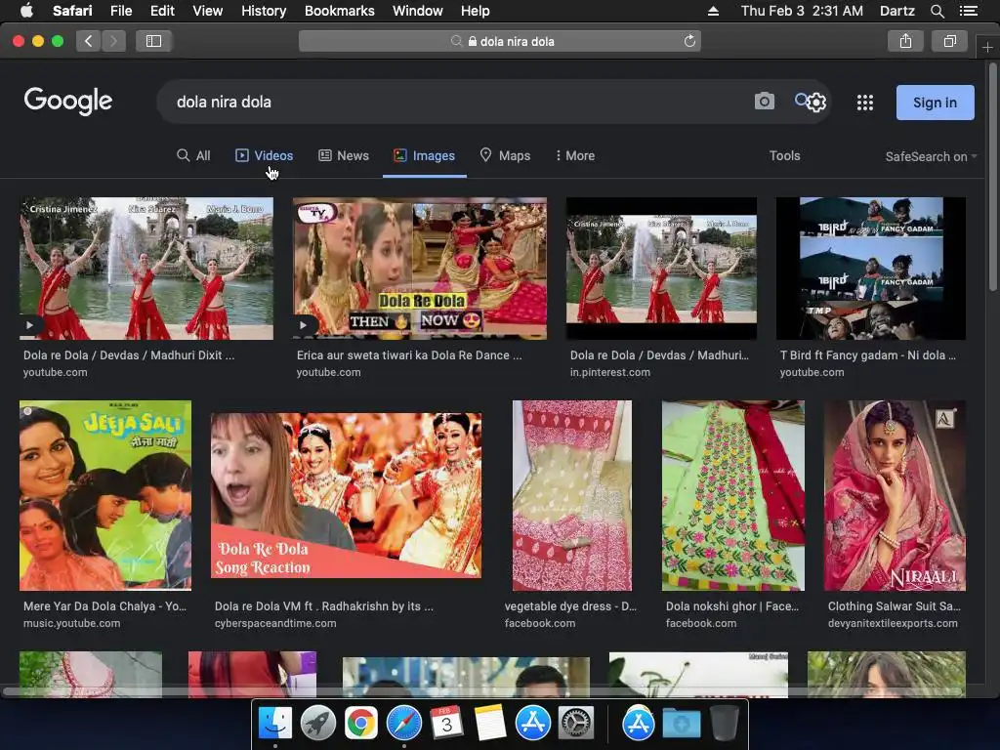This screenshot has height=750, width=1000.
Task: Open Google quick settings gear icon
Action: pos(816,103)
